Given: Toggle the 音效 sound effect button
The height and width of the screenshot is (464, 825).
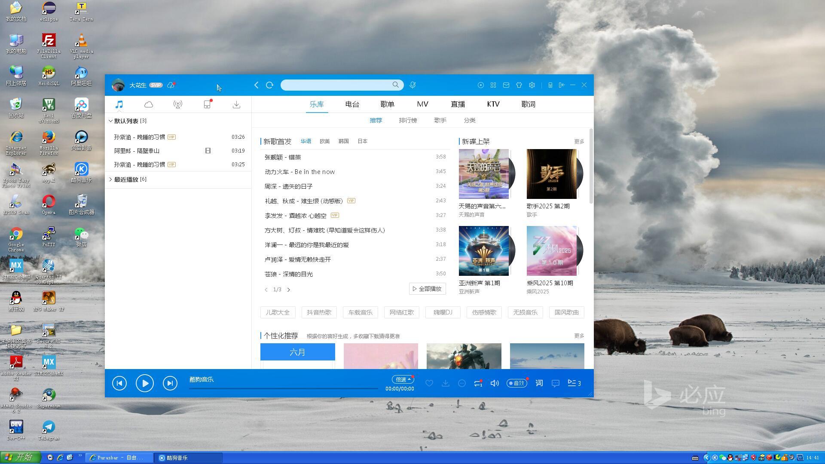Looking at the screenshot, I should [x=517, y=383].
